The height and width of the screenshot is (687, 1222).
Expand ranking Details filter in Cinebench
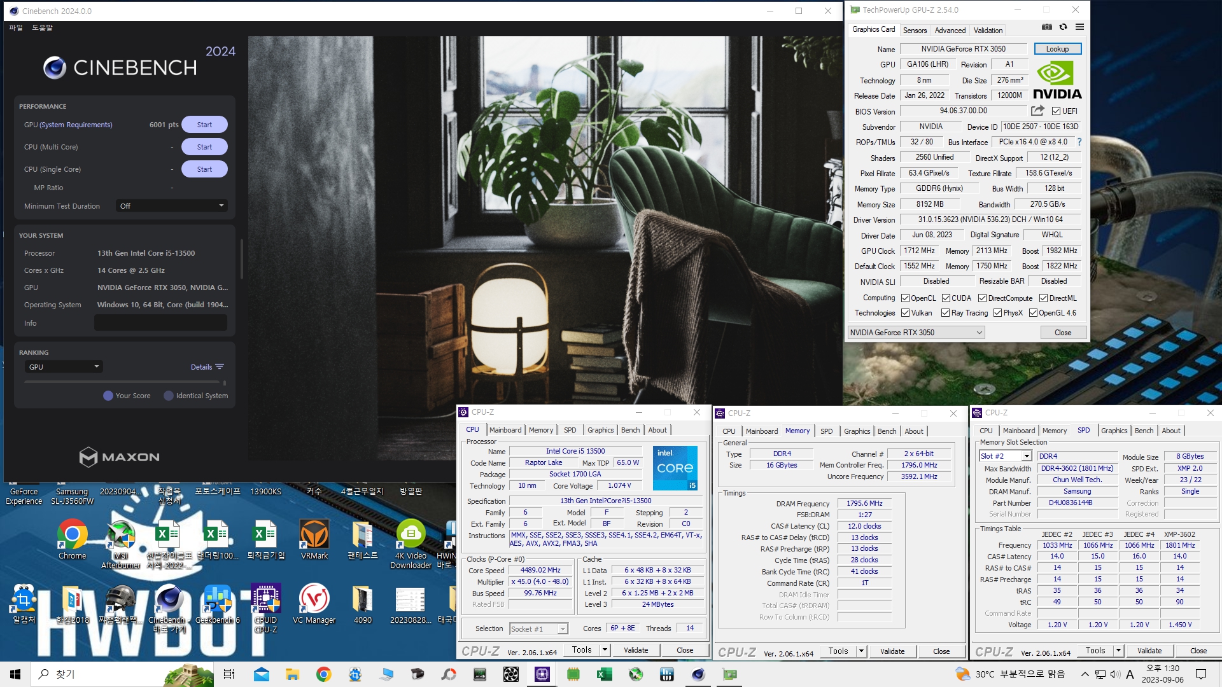pos(207,367)
